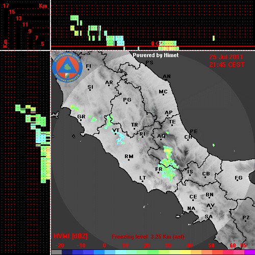This screenshot has width=255, height=255.
Task: Click the -10 value on dBZ scale
Action: point(81,245)
